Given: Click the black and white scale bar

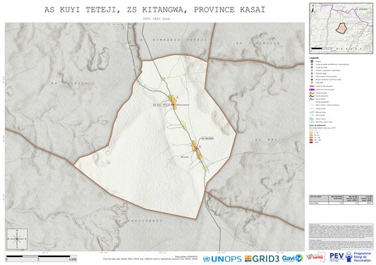Looking at the screenshot, I should (x=39, y=256).
